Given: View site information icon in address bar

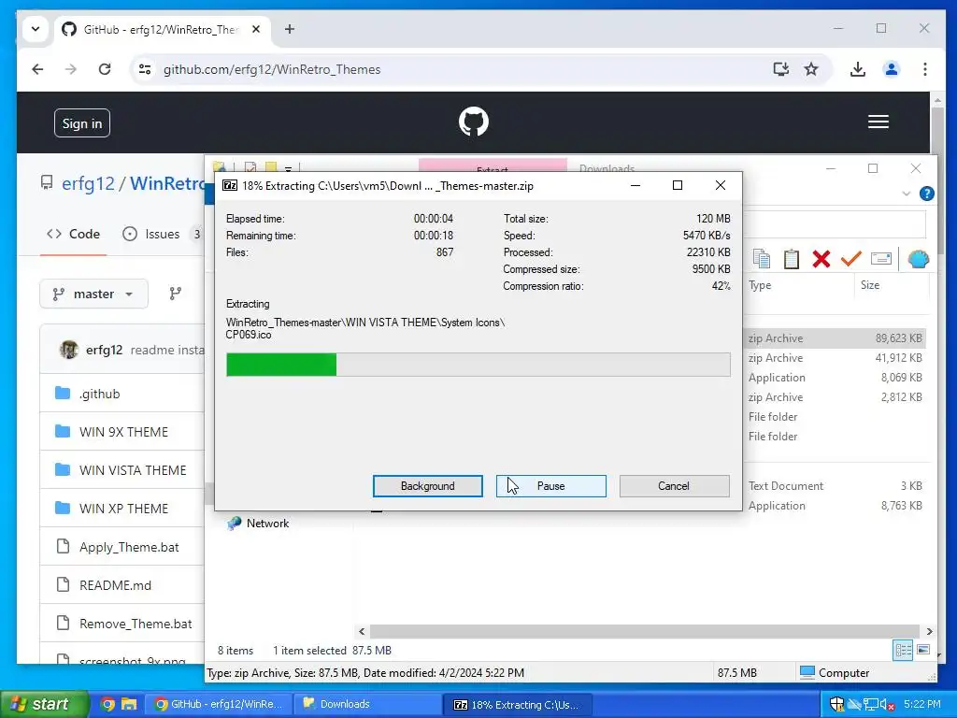Looking at the screenshot, I should (145, 69).
